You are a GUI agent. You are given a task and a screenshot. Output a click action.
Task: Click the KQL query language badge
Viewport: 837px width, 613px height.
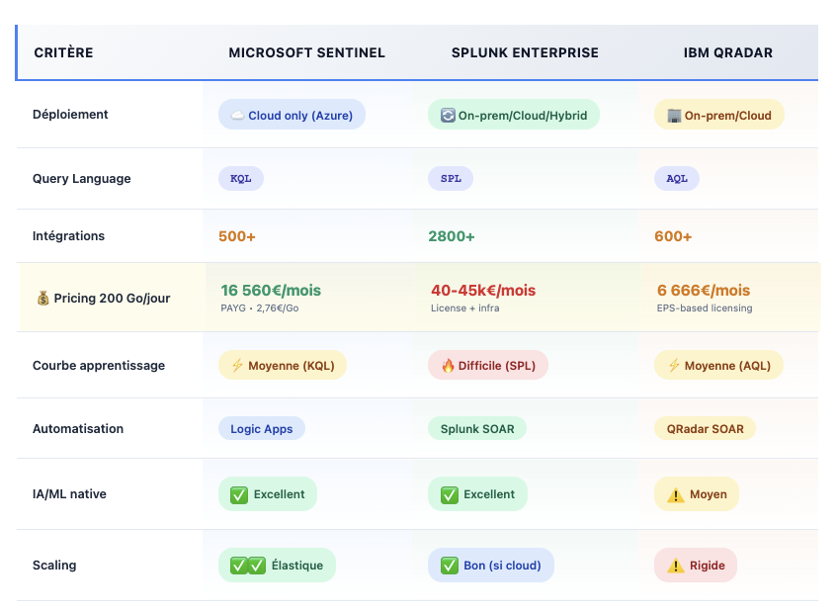tap(241, 178)
